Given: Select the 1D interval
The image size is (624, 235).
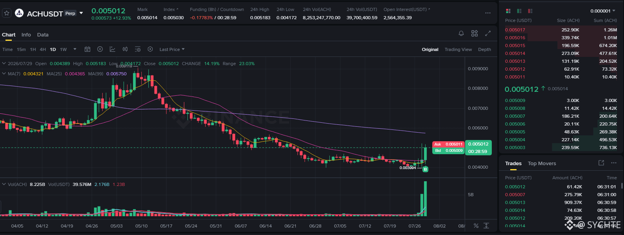Looking at the screenshot, I should click(53, 49).
